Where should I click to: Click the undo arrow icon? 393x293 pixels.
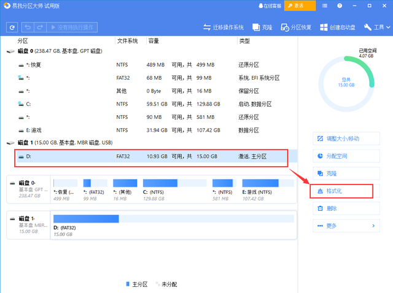click(x=28, y=28)
